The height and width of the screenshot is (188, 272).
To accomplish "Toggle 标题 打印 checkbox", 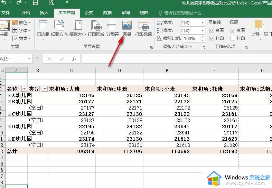I will click(233, 38).
